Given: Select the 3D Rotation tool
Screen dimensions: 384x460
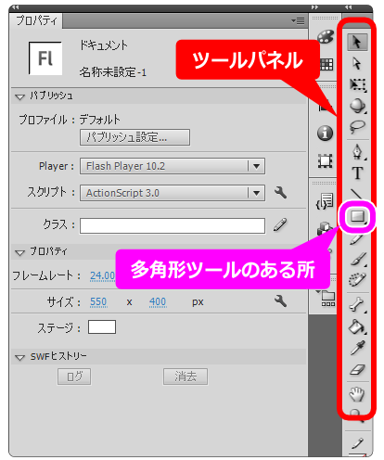Looking at the screenshot, I should (x=358, y=106).
